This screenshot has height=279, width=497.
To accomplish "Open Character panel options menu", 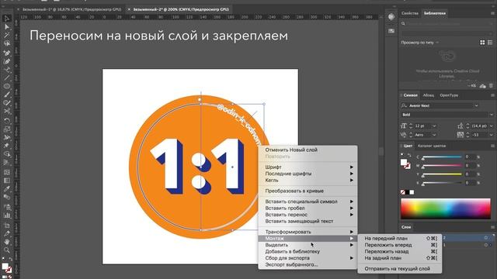I will click(492, 95).
